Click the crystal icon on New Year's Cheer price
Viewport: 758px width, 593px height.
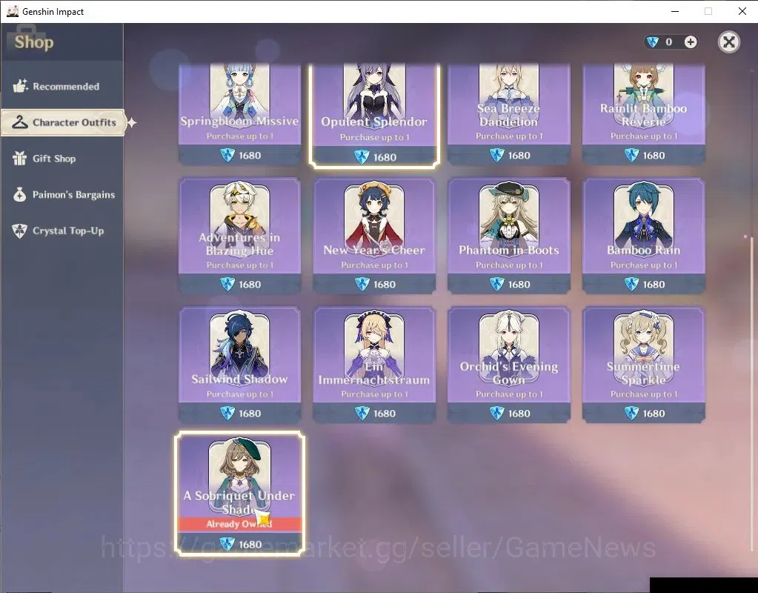coord(362,284)
